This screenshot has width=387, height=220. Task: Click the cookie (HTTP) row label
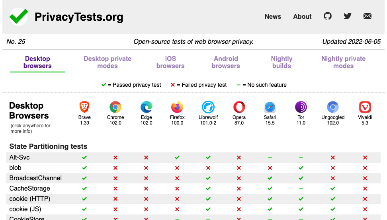(x=30, y=199)
